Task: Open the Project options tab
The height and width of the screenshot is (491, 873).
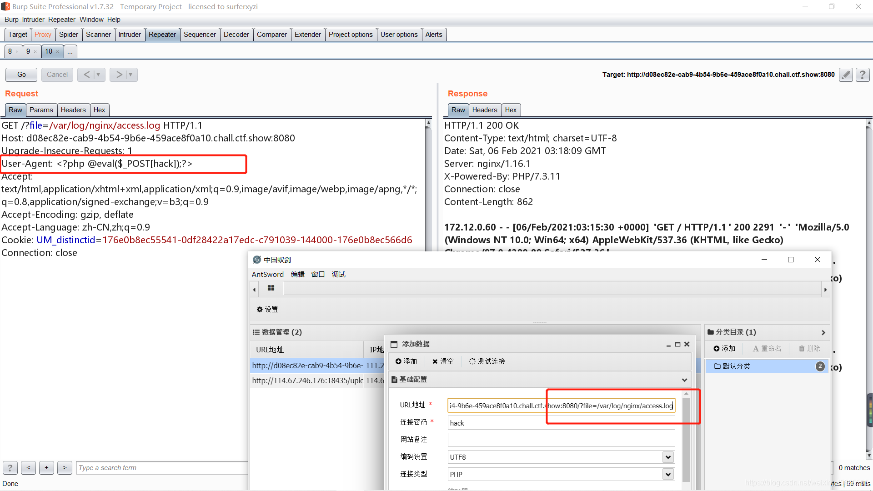Action: [x=351, y=35]
